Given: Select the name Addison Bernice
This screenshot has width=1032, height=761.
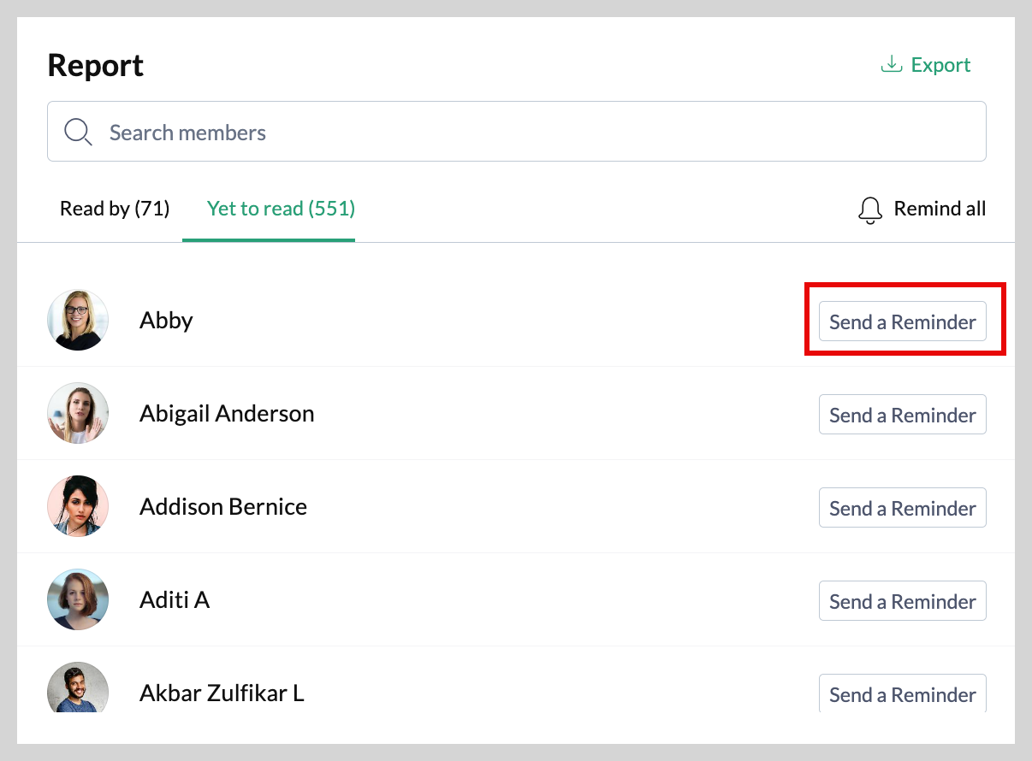Looking at the screenshot, I should pos(223,506).
